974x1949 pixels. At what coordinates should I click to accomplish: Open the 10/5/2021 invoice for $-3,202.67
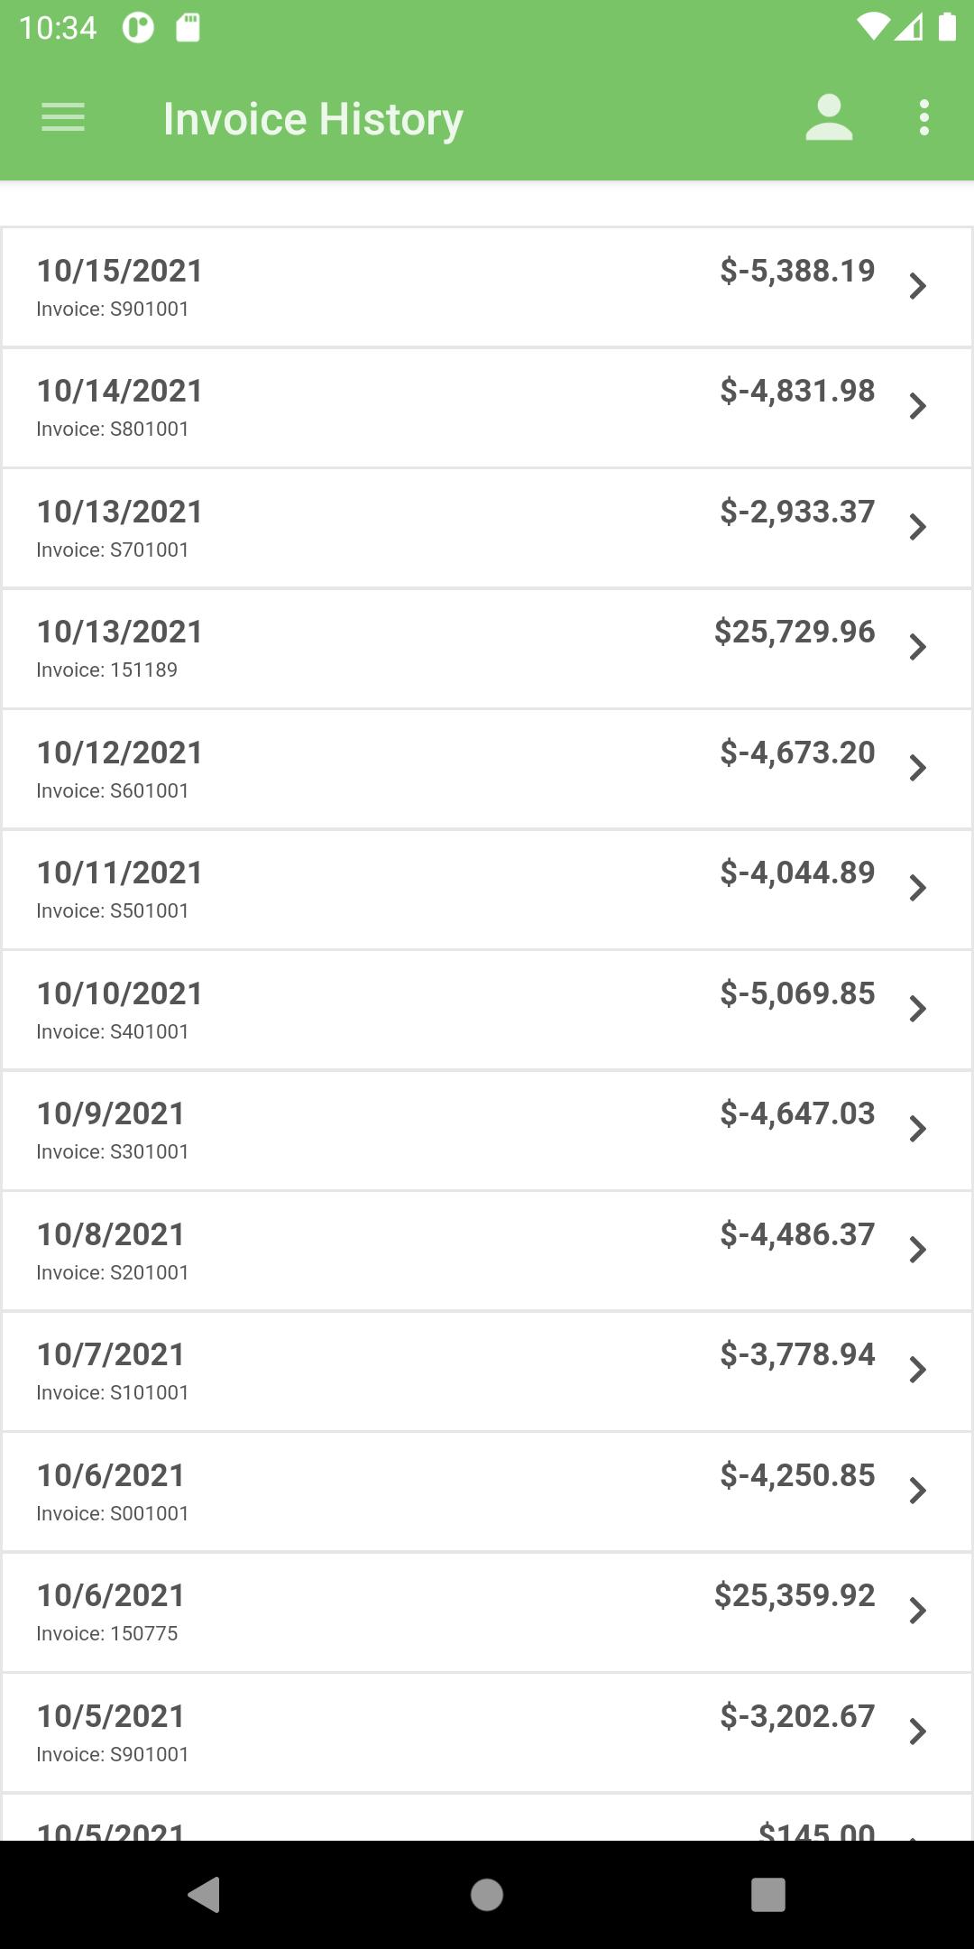[x=487, y=1733]
